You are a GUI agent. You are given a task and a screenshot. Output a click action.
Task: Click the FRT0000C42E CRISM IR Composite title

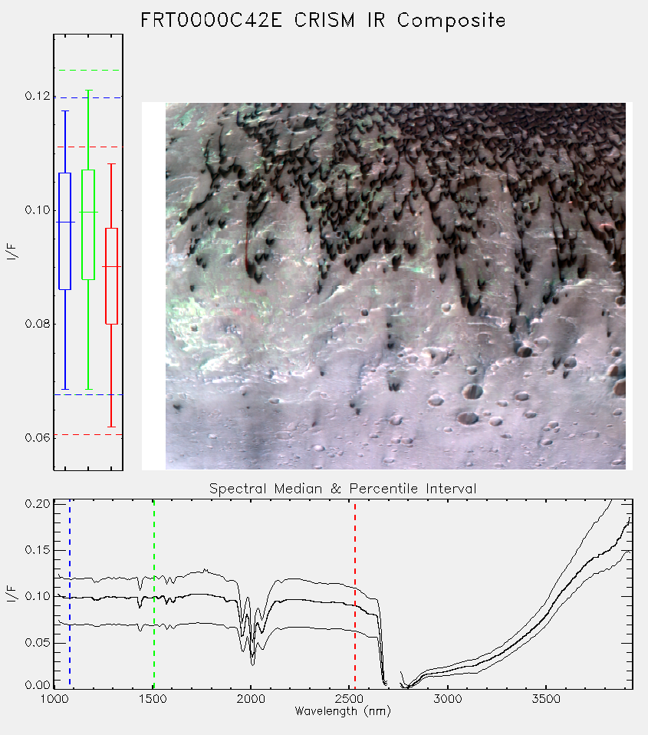pyautogui.click(x=324, y=20)
